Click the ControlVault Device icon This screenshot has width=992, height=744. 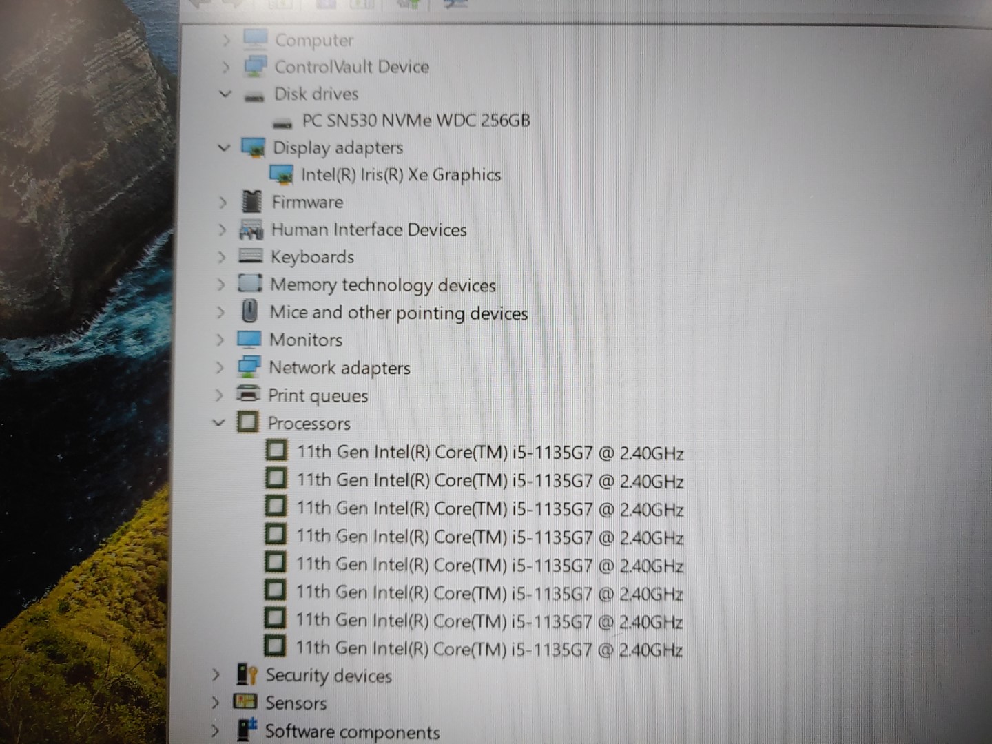tap(255, 66)
